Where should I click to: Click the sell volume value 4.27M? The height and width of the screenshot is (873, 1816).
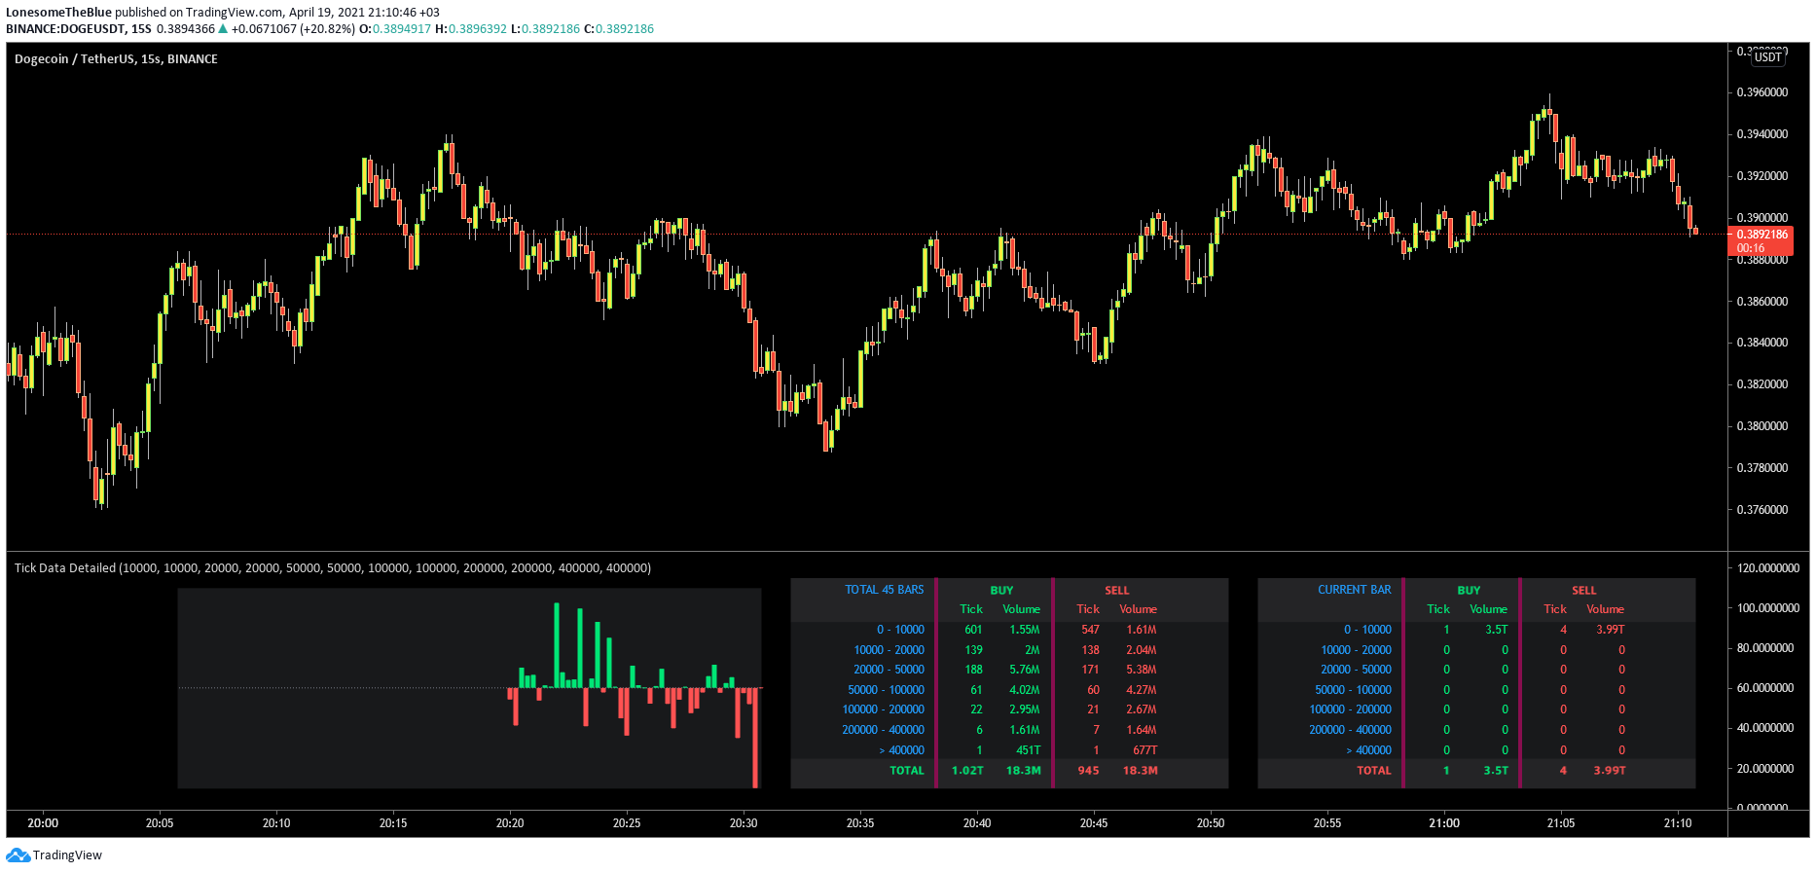tap(1142, 690)
